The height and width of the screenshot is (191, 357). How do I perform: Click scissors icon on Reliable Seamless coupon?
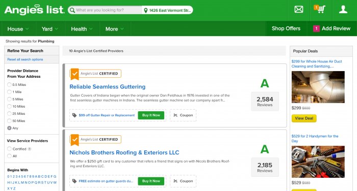click(175, 115)
